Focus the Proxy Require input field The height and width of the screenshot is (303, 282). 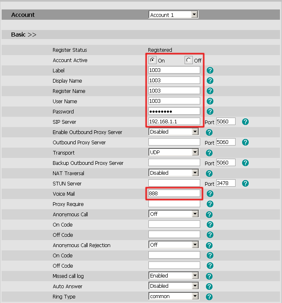pos(174,204)
